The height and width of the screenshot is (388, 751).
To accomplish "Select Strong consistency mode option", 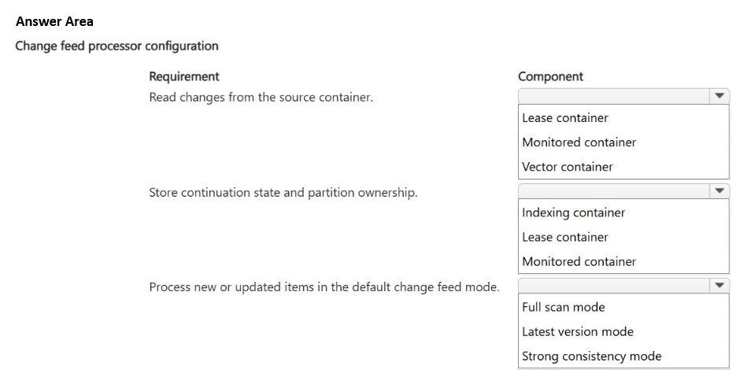I will click(591, 357).
